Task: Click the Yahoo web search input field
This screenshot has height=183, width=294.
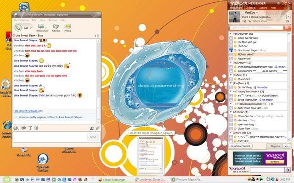Action: pyautogui.click(x=267, y=170)
